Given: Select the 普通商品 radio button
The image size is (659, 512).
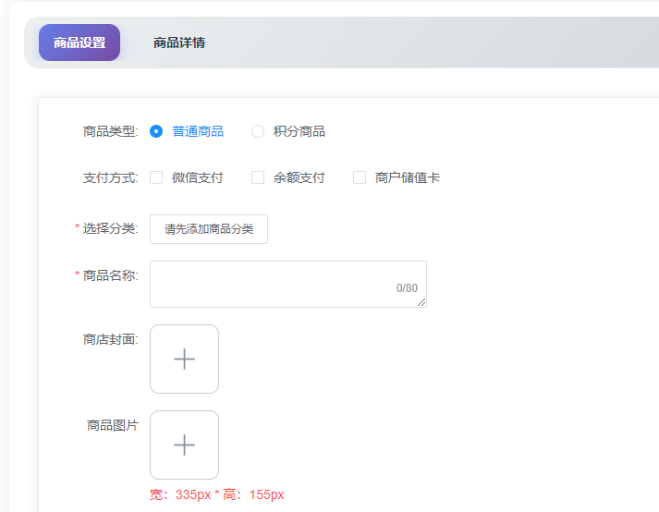Looking at the screenshot, I should point(156,131).
